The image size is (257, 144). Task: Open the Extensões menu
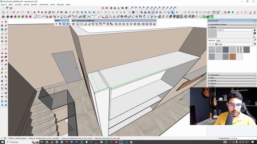point(60,4)
